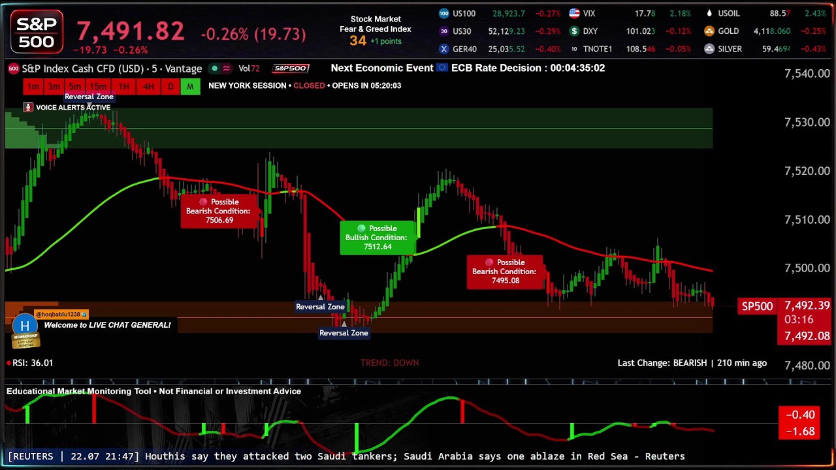This screenshot has width=836, height=470.
Task: Click the red dot in the 7506.69 bearish label
Action: click(203, 202)
